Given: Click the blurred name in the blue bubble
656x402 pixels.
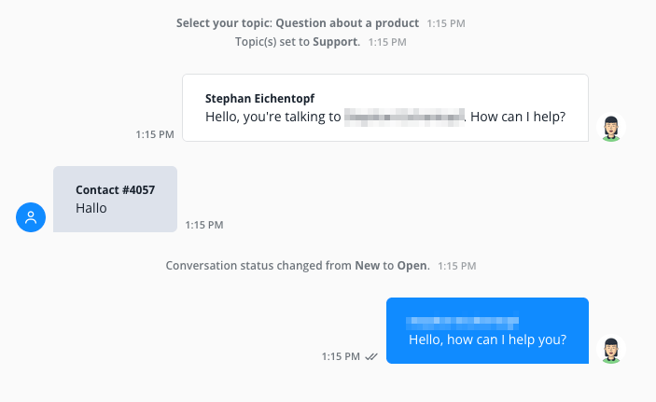Looking at the screenshot, I should [x=463, y=322].
